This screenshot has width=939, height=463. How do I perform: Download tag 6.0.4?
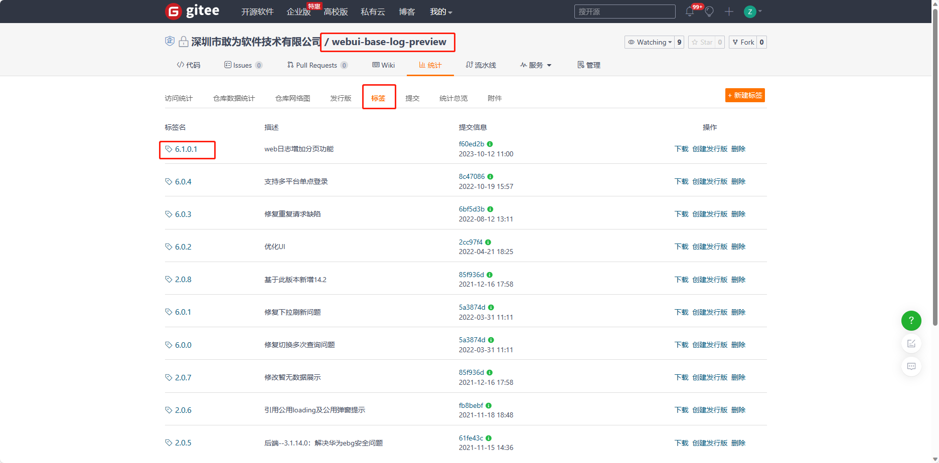point(681,181)
